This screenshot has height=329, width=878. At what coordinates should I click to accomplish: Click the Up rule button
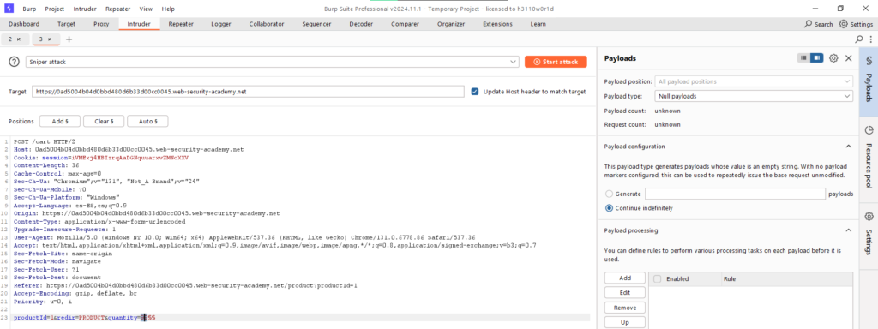point(625,322)
